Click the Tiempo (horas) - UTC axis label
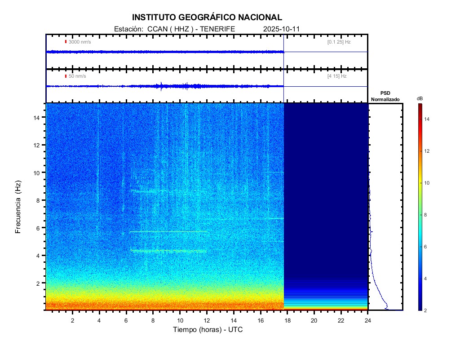Image resolution: width=460 pixels, height=345 pixels. [x=208, y=330]
